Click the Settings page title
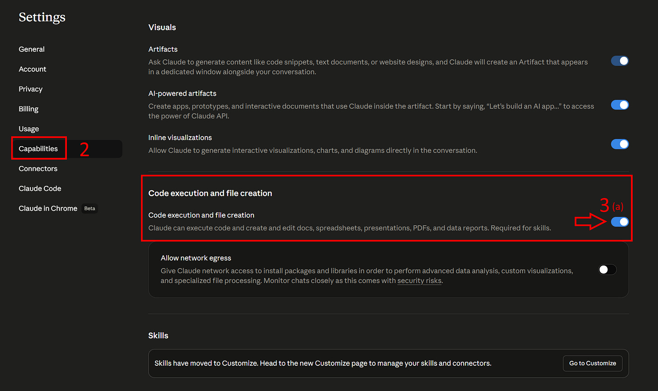Viewport: 658px width, 391px height. tap(42, 17)
